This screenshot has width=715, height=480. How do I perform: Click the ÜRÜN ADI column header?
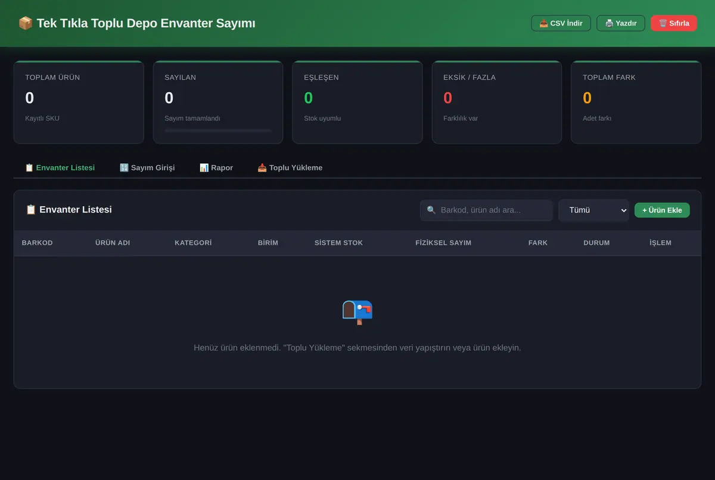pyautogui.click(x=113, y=243)
